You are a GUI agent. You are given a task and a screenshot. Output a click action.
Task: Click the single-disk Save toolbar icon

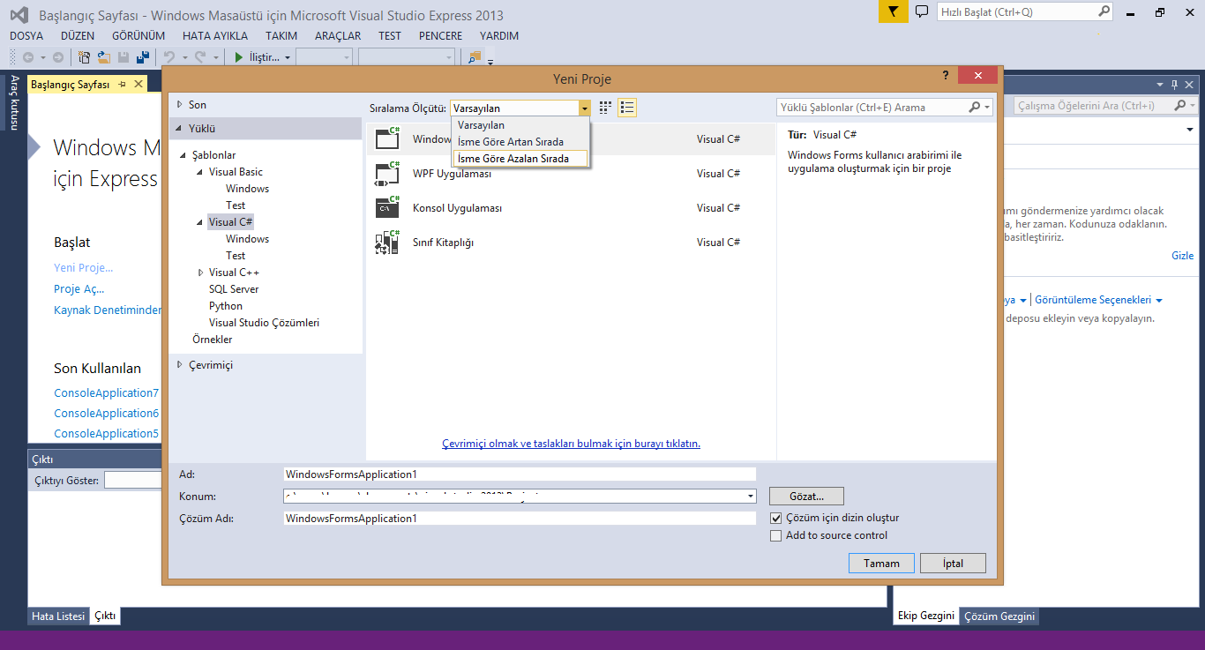click(123, 57)
